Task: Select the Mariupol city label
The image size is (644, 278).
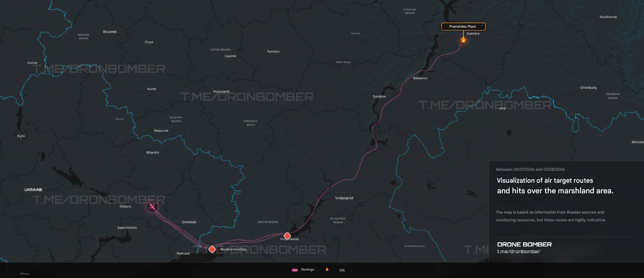Action: pos(183,254)
